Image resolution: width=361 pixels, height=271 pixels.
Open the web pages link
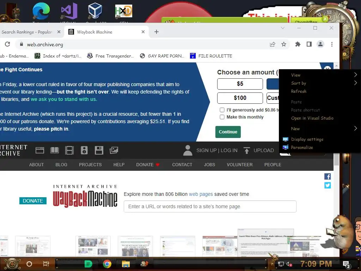(x=201, y=194)
